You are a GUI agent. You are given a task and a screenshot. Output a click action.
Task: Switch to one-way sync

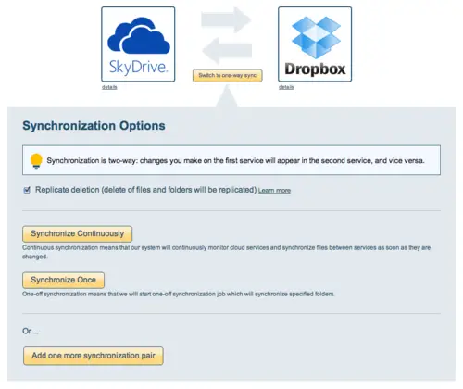tap(228, 76)
